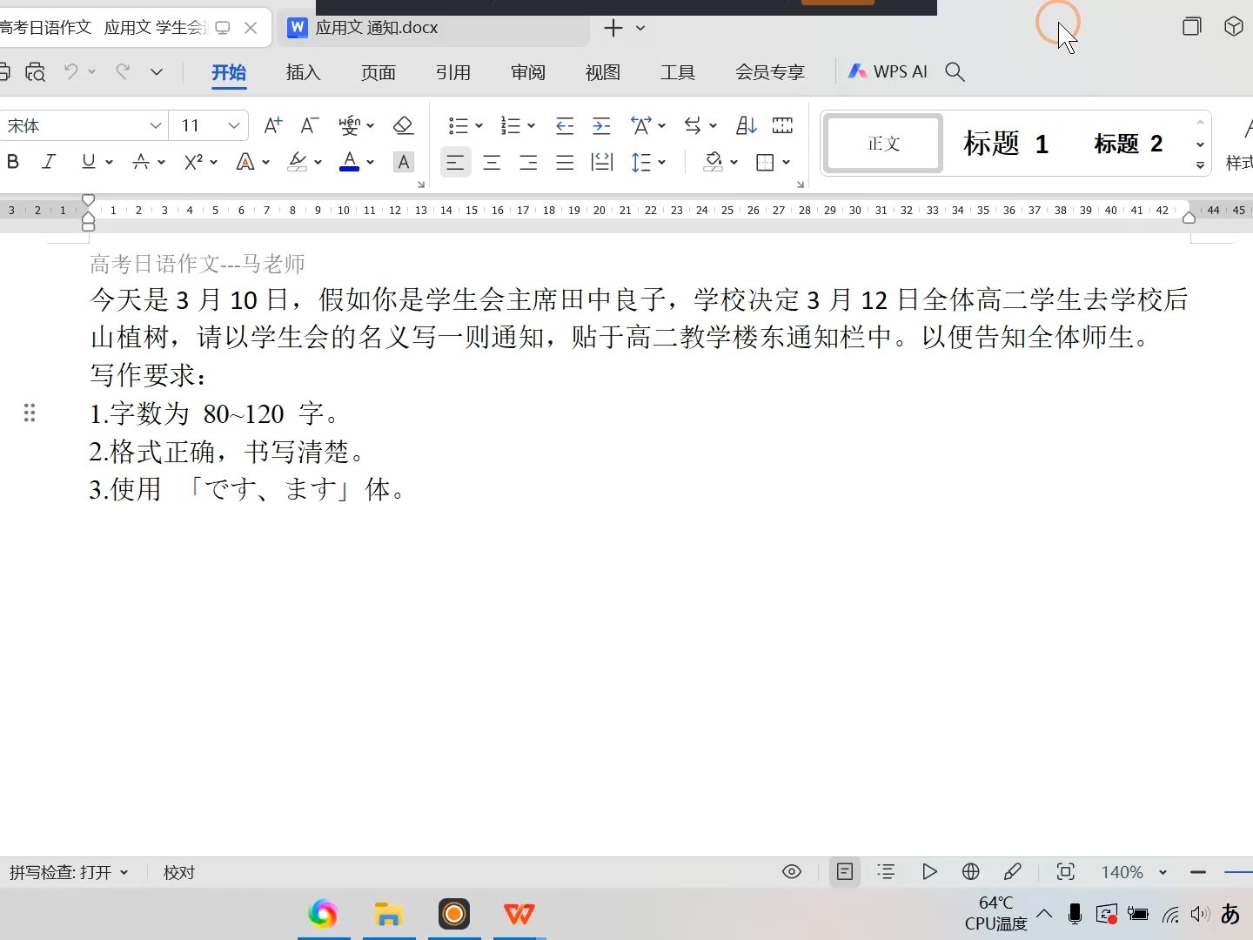Click the zoom out minus button
This screenshot has height=940, width=1253.
tap(1198, 871)
